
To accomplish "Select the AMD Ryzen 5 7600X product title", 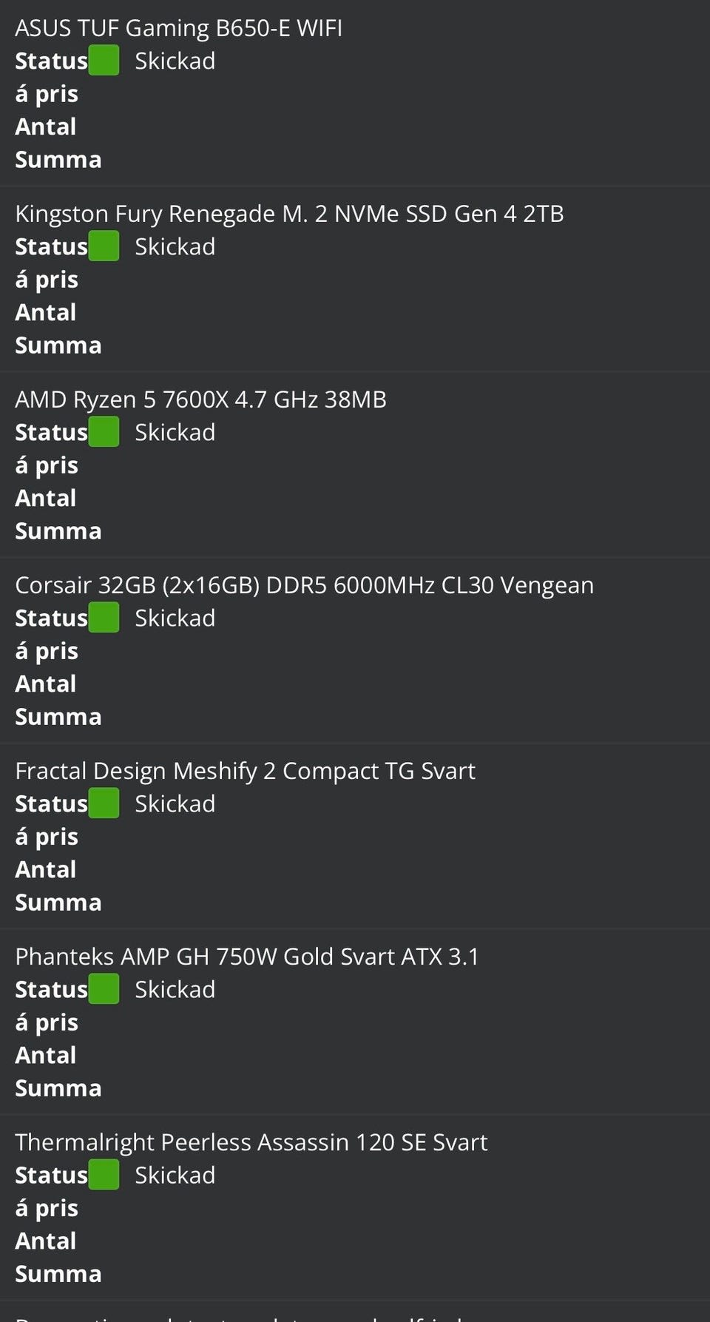I will click(x=200, y=399).
